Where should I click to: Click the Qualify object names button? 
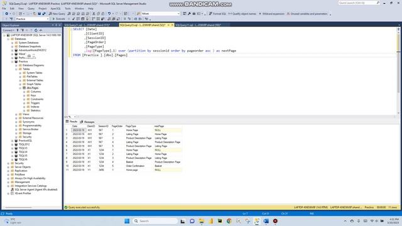[x=242, y=14]
